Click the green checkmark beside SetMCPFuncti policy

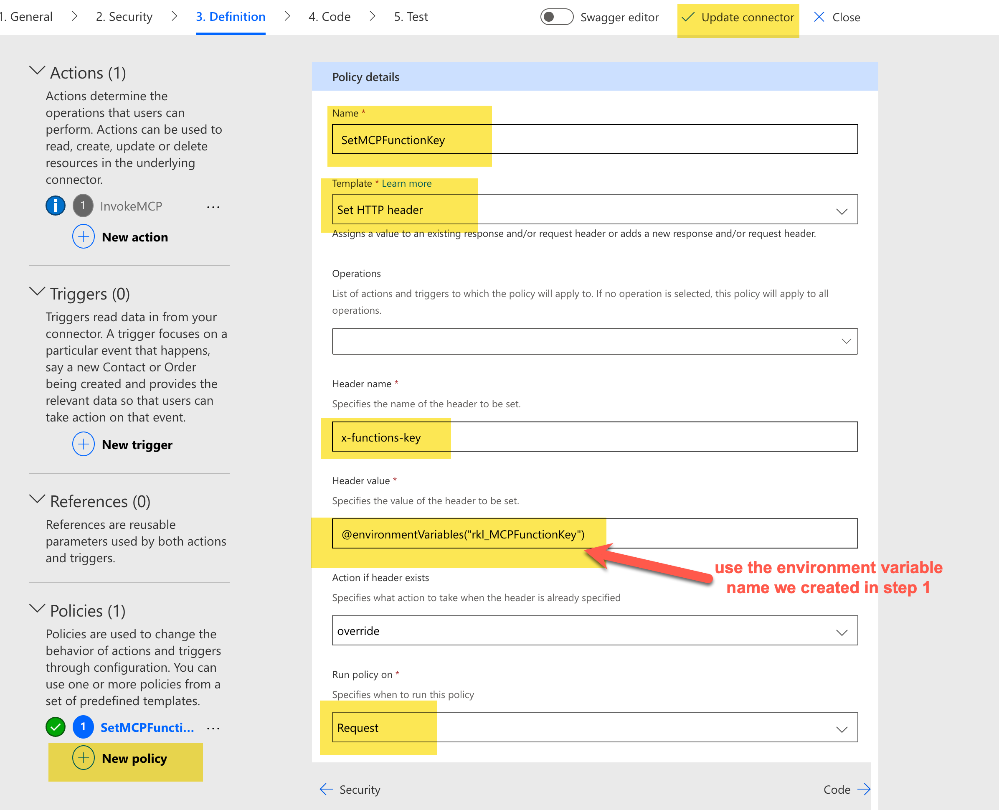(55, 727)
